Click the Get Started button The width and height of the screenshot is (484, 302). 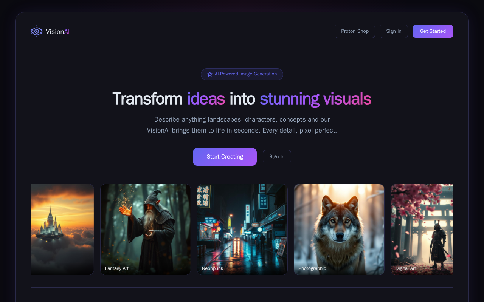[x=433, y=31]
